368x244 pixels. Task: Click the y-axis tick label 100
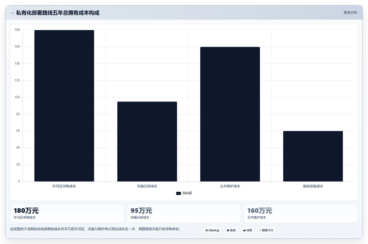17,97
